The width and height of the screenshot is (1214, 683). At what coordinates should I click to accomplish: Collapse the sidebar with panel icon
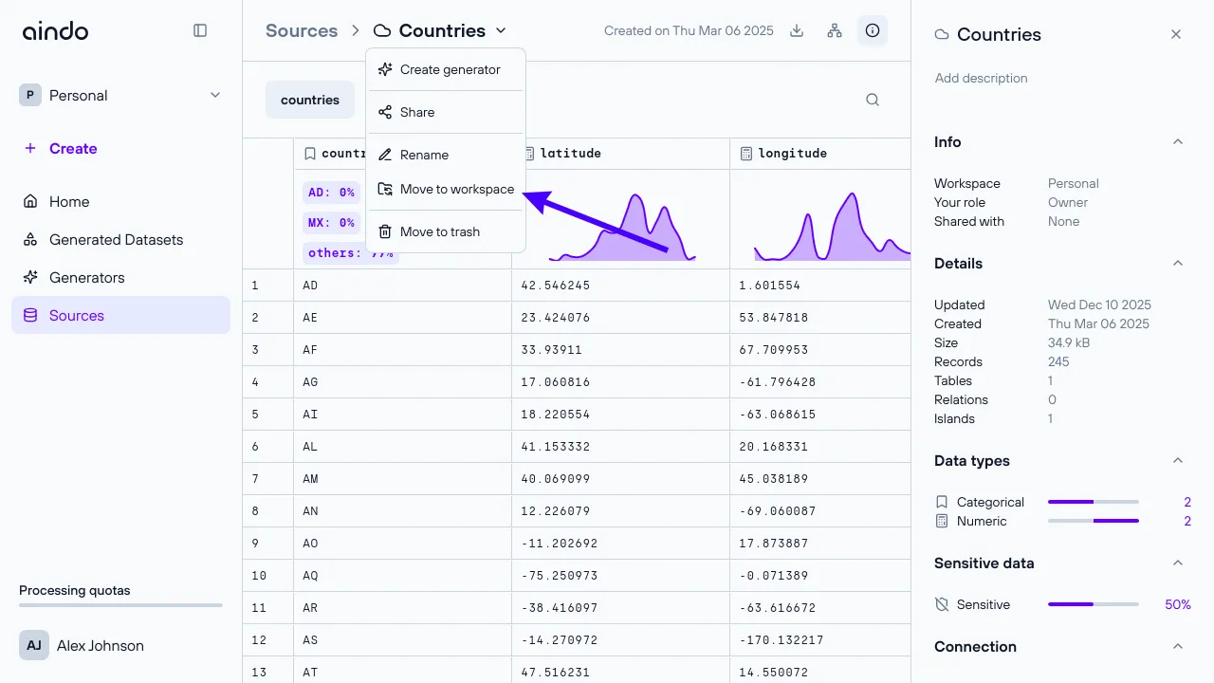pos(200,29)
